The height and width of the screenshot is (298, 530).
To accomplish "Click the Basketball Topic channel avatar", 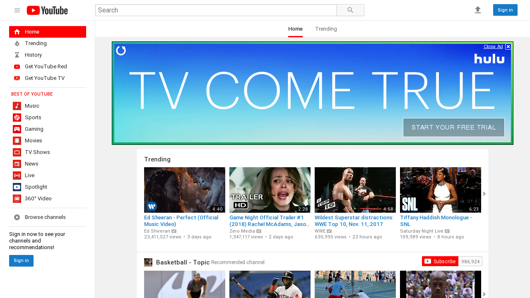I will (148, 262).
